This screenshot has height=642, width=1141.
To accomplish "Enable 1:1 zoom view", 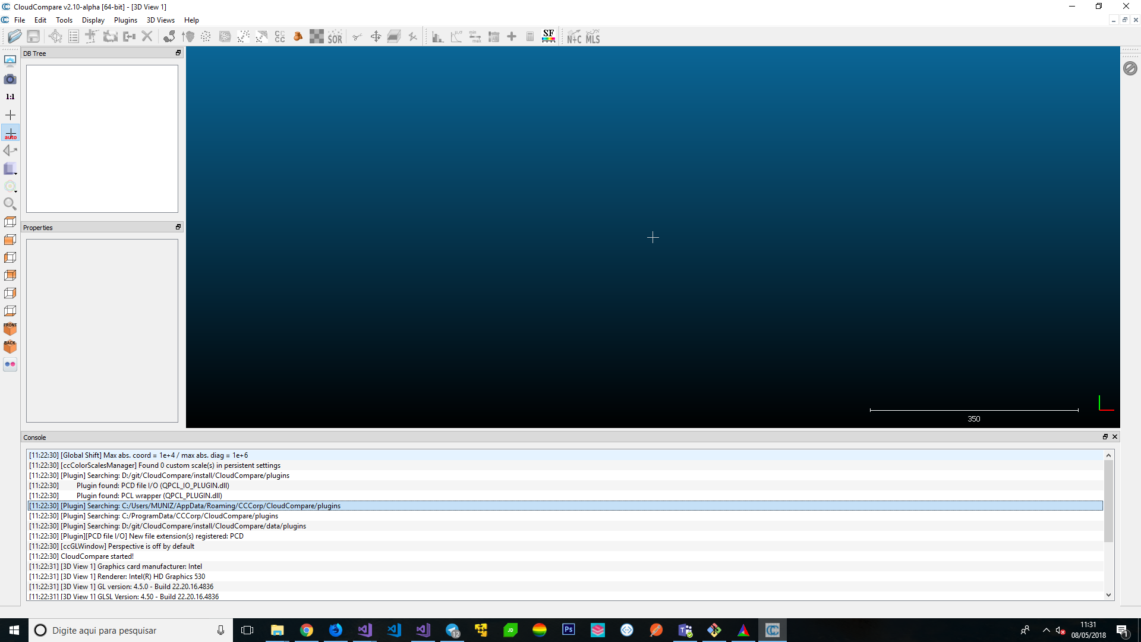I will pos(10,96).
